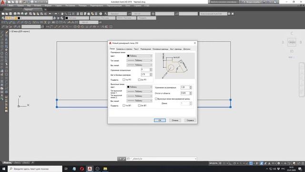Enable suppress 2nd dimension line checkbox (2-ю РЛ)

[139, 80]
